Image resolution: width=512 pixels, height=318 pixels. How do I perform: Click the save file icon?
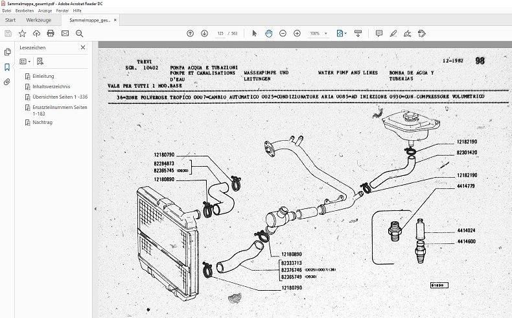point(8,33)
